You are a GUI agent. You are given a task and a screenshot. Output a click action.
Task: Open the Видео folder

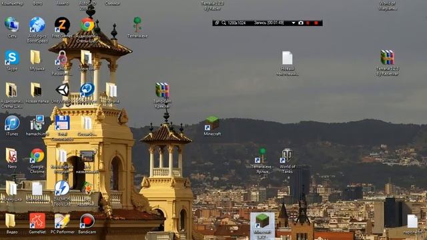coord(10,221)
